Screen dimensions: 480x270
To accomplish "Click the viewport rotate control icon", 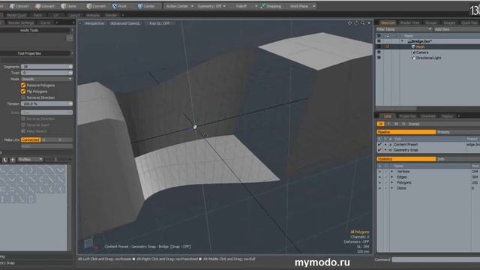I will pos(356,23).
